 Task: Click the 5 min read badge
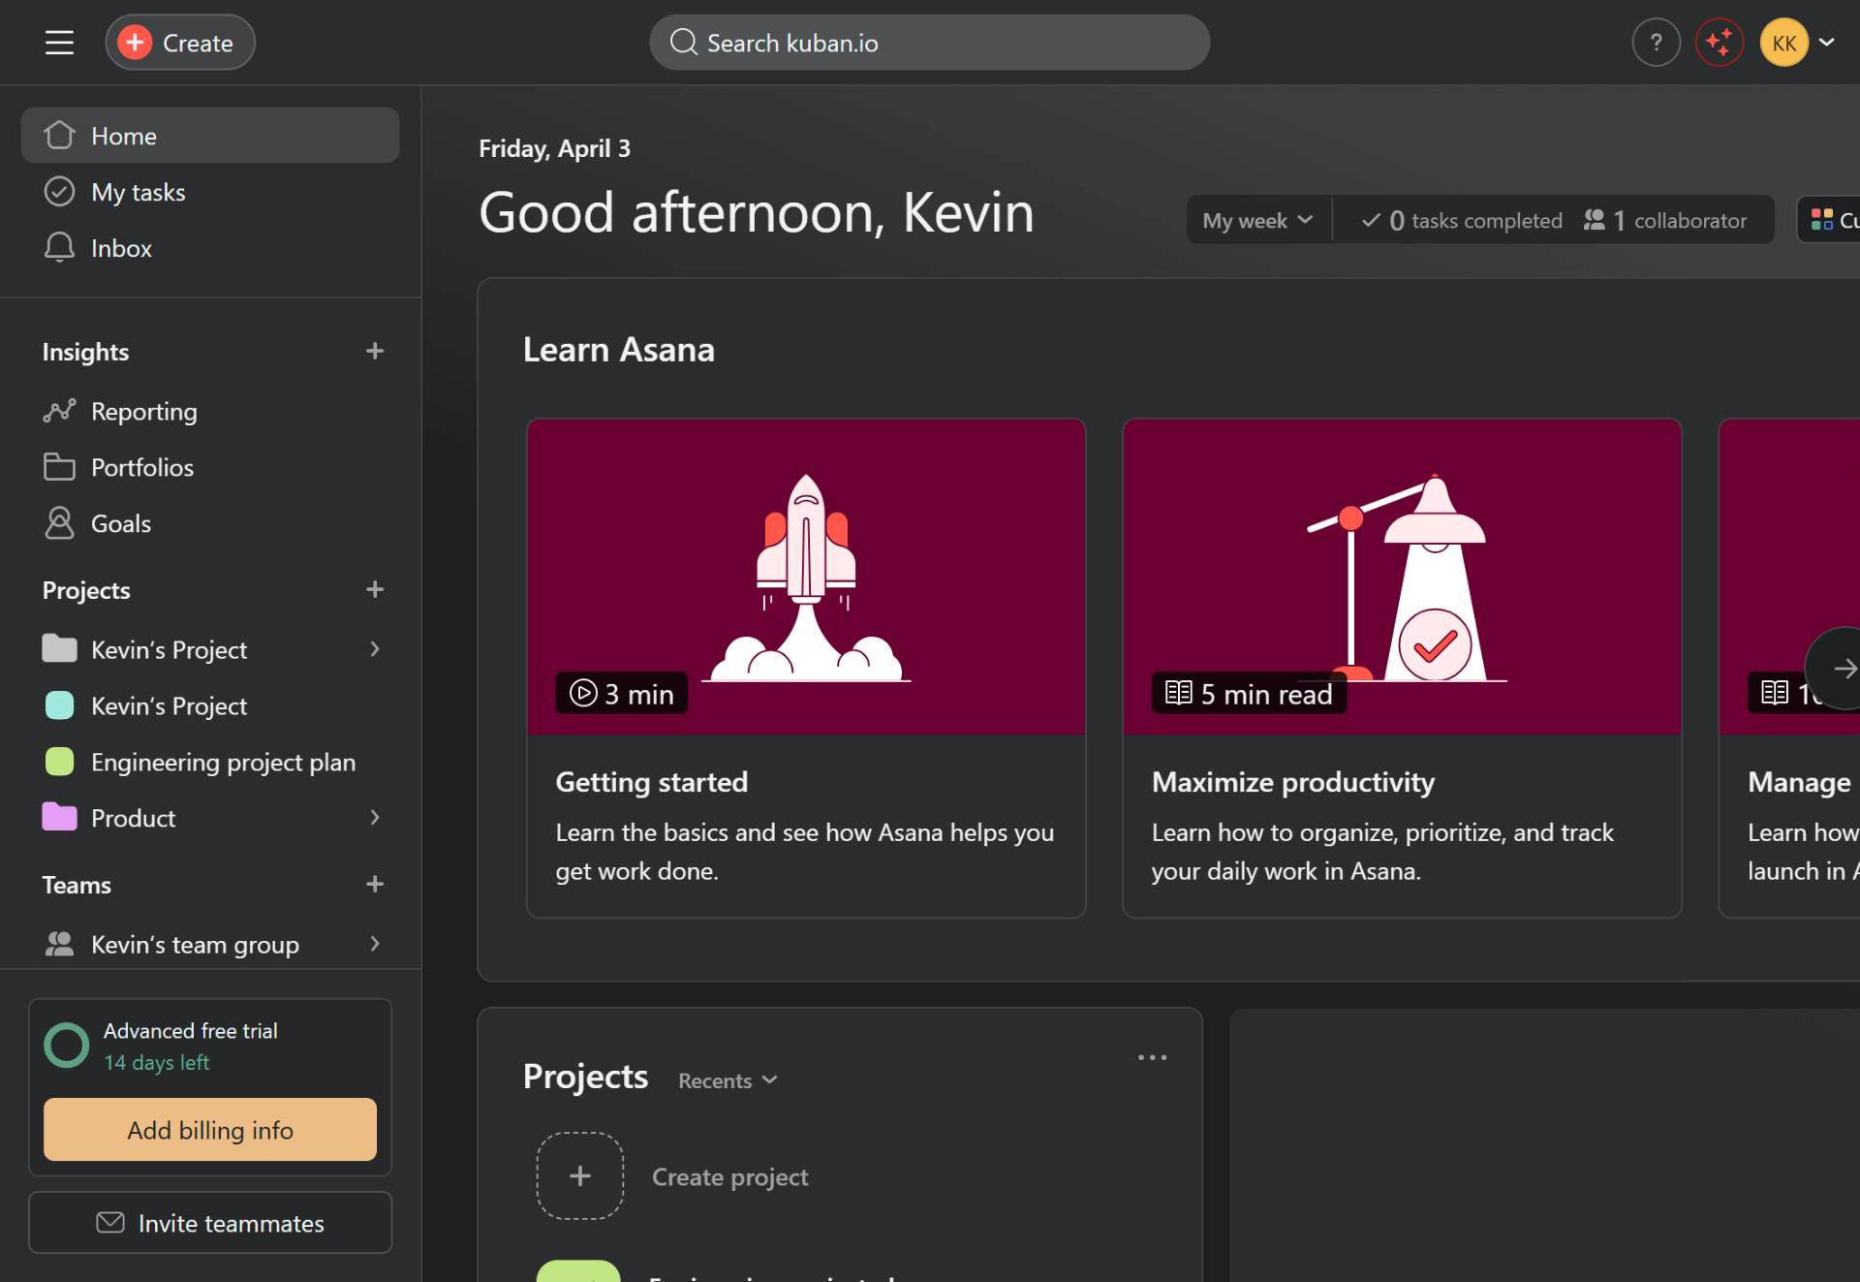click(1249, 693)
